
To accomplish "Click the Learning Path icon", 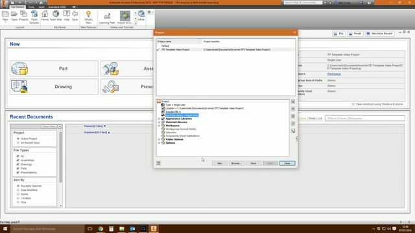I will (107, 16).
